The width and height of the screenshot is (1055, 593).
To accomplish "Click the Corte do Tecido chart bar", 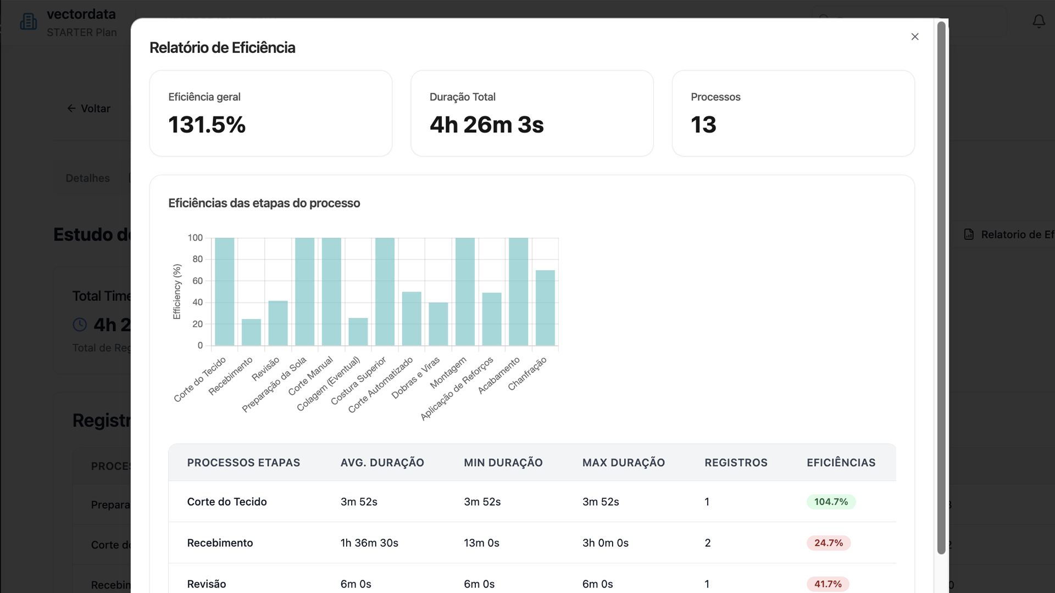I will [224, 292].
